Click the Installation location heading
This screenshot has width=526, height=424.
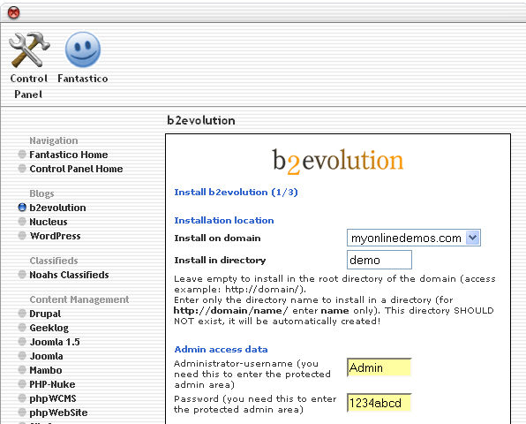224,220
